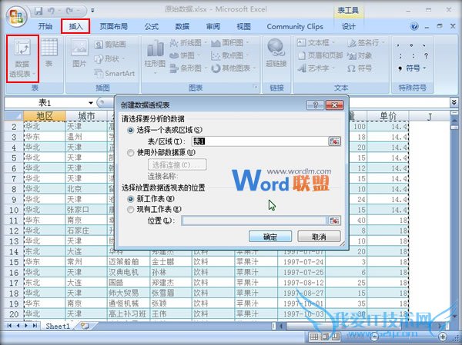Click the 表/区域 input field
This screenshot has height=345, width=462.
[260, 141]
